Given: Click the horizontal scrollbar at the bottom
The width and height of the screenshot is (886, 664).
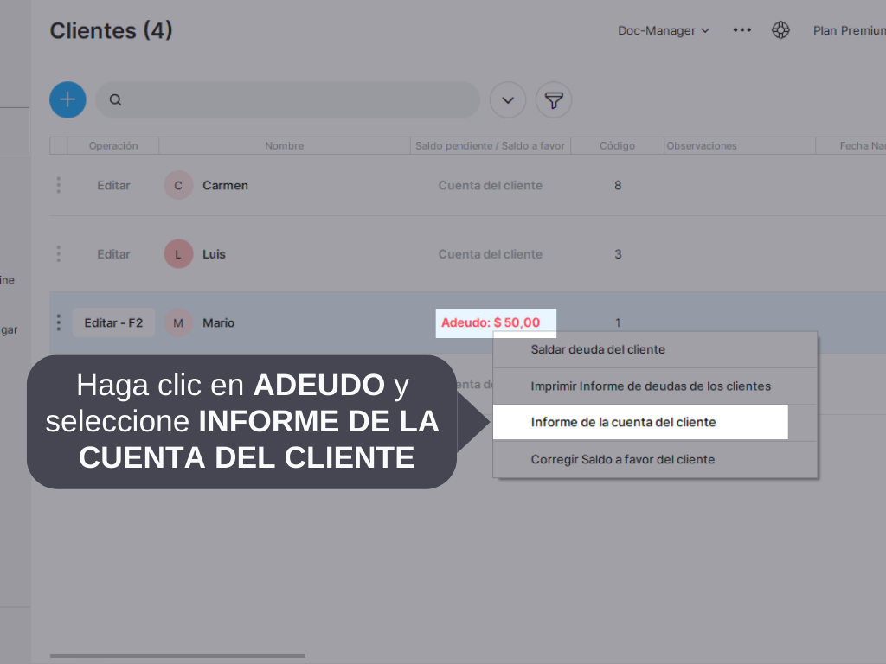Looking at the screenshot, I should point(177,655).
